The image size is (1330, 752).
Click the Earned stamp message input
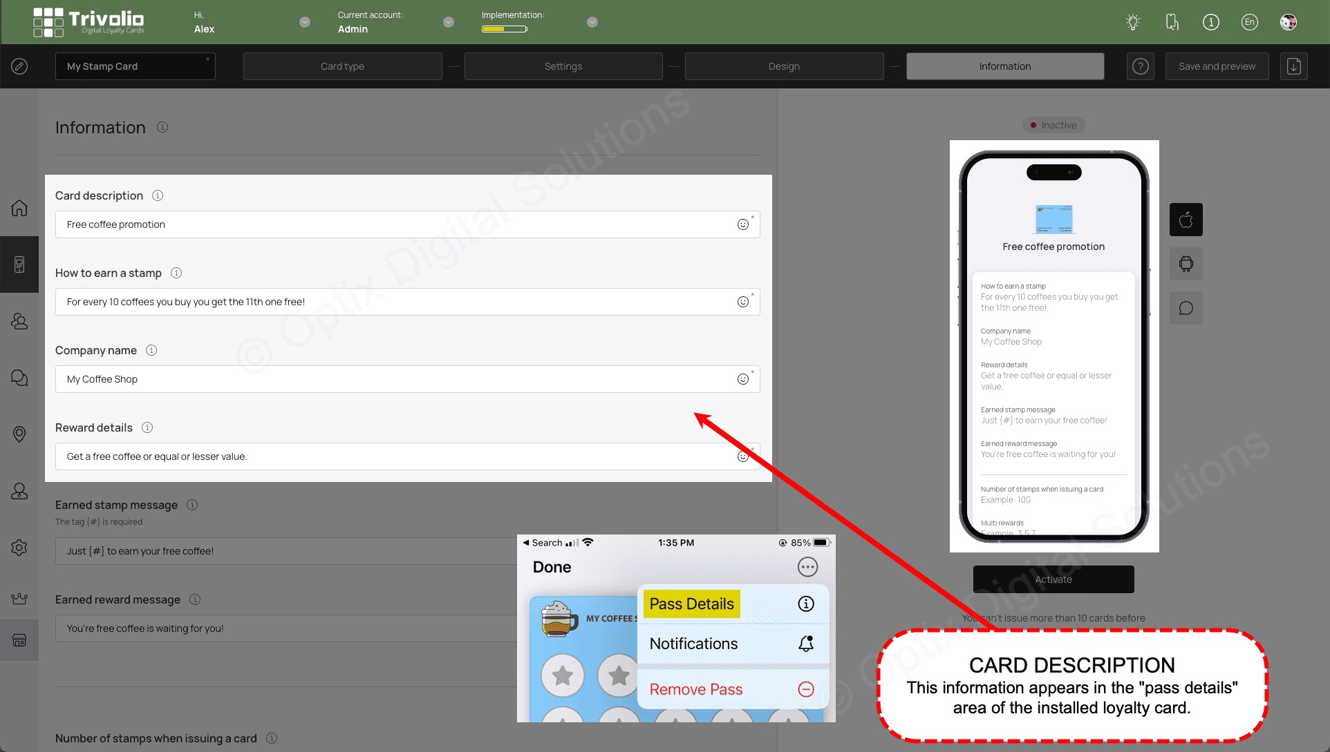[x=286, y=551]
